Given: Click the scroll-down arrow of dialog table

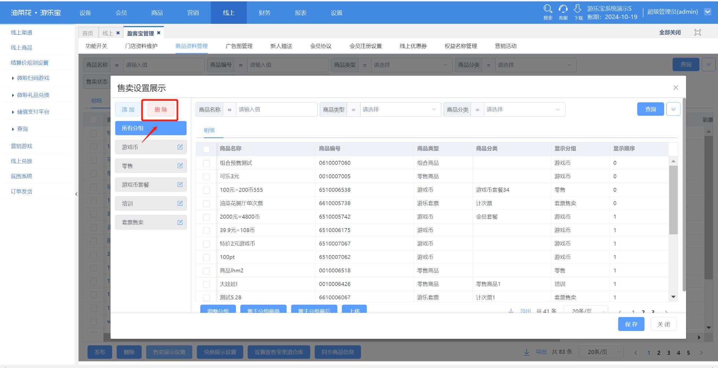Looking at the screenshot, I should point(673,297).
